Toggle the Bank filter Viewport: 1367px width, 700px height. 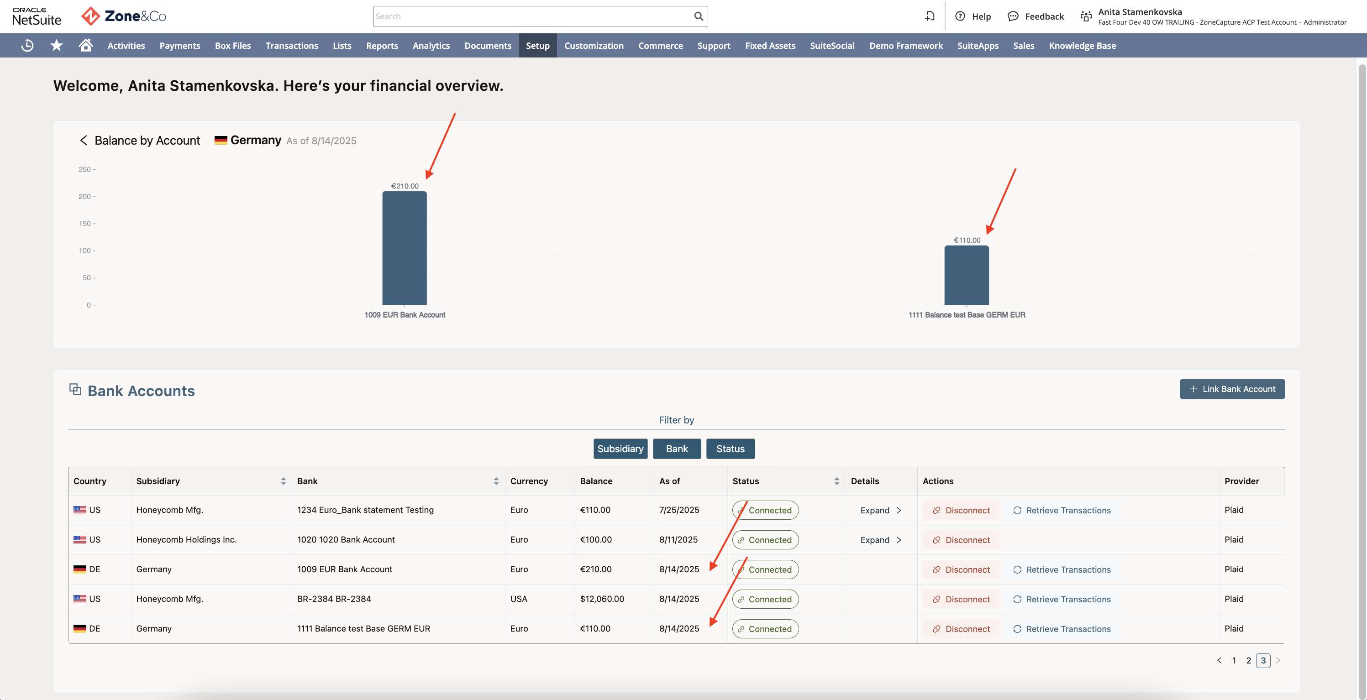point(677,449)
